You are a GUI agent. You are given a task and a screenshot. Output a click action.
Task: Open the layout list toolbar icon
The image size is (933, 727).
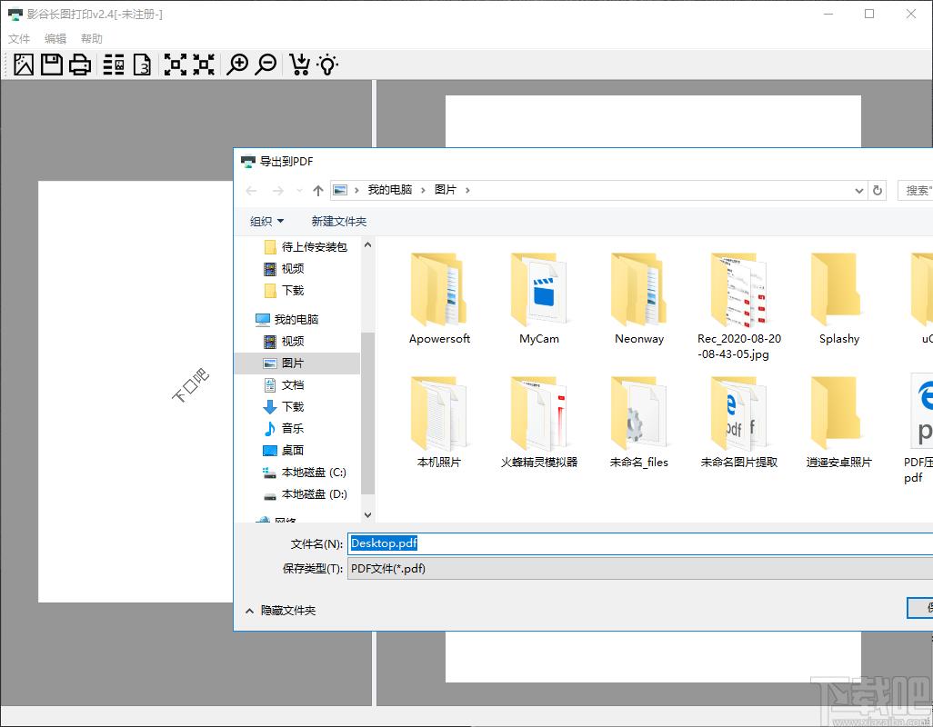click(x=114, y=65)
